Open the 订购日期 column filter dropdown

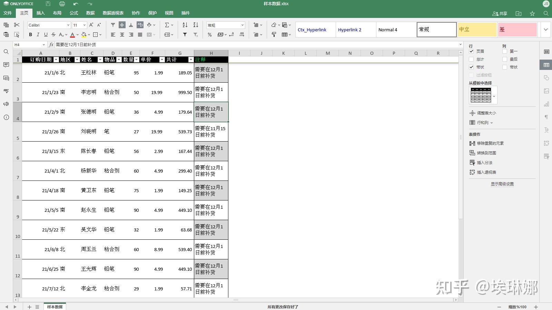56,60
